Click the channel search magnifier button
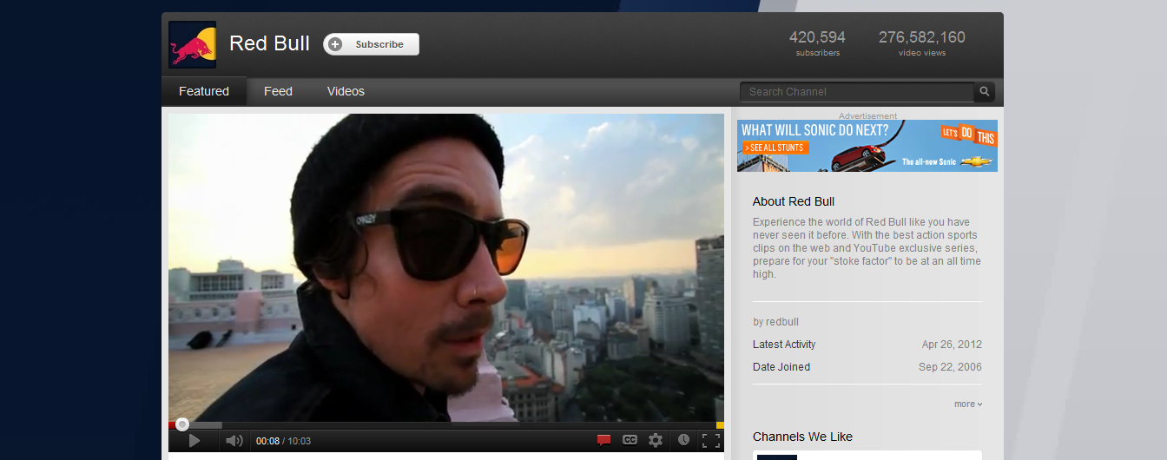The image size is (1167, 460). [x=985, y=91]
